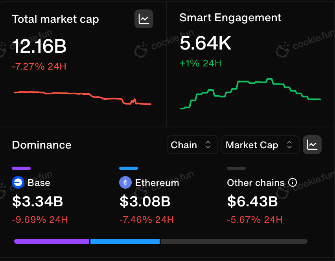Open the Market Cap dropdown selector
This screenshot has width=335, height=261.
[260, 145]
